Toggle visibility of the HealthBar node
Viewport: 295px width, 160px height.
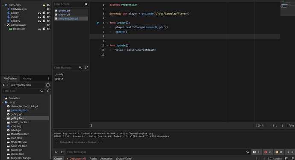pos(48,29)
